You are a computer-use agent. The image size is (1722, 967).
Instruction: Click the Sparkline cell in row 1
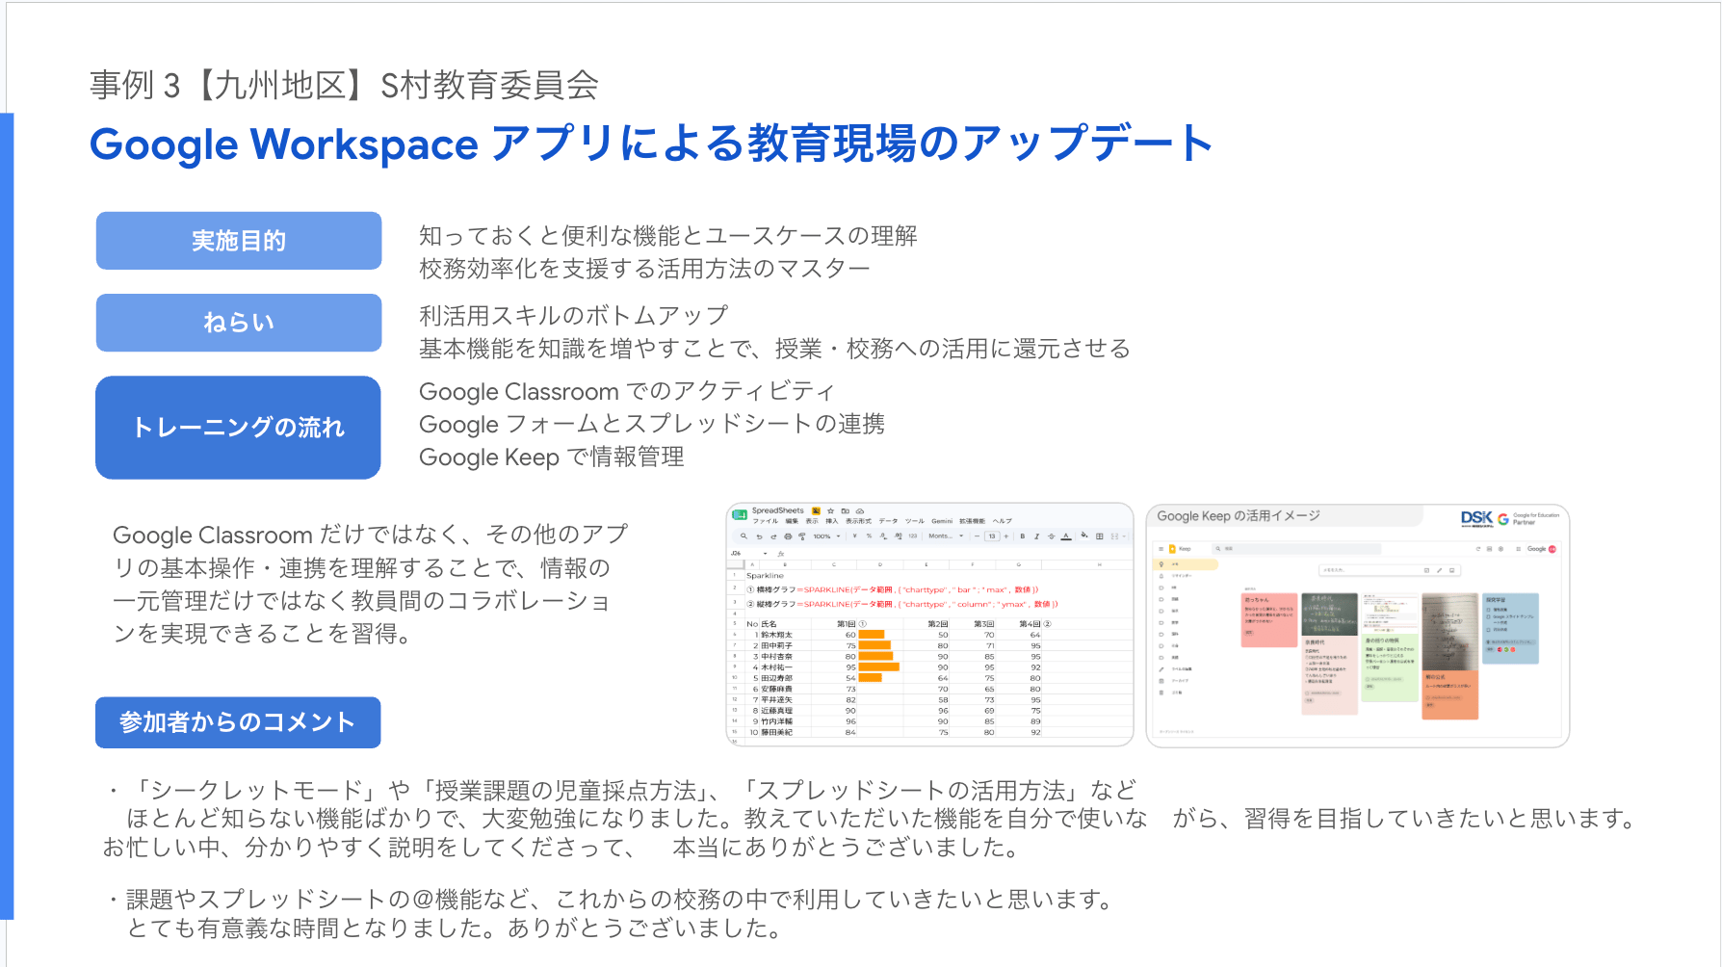pos(765,575)
